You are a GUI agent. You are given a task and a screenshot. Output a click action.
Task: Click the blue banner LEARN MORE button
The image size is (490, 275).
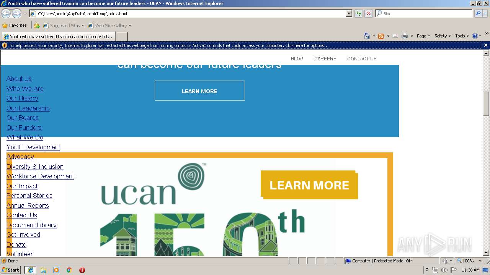pos(200,91)
